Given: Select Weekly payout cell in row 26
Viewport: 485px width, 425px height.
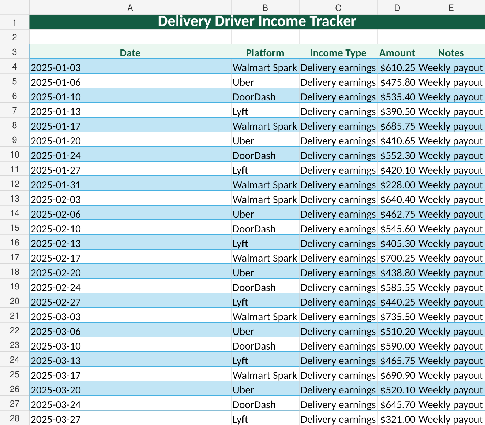Looking at the screenshot, I should (451, 389).
